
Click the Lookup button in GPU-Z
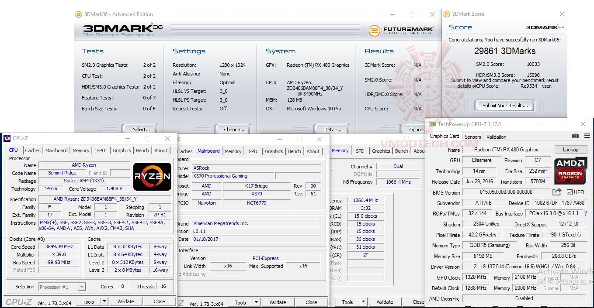click(570, 150)
